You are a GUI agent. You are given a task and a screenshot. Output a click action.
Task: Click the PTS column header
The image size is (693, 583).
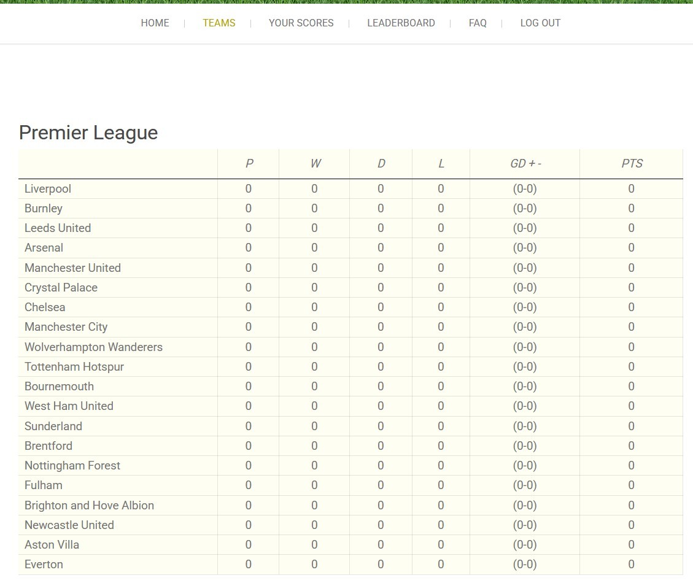[632, 163]
